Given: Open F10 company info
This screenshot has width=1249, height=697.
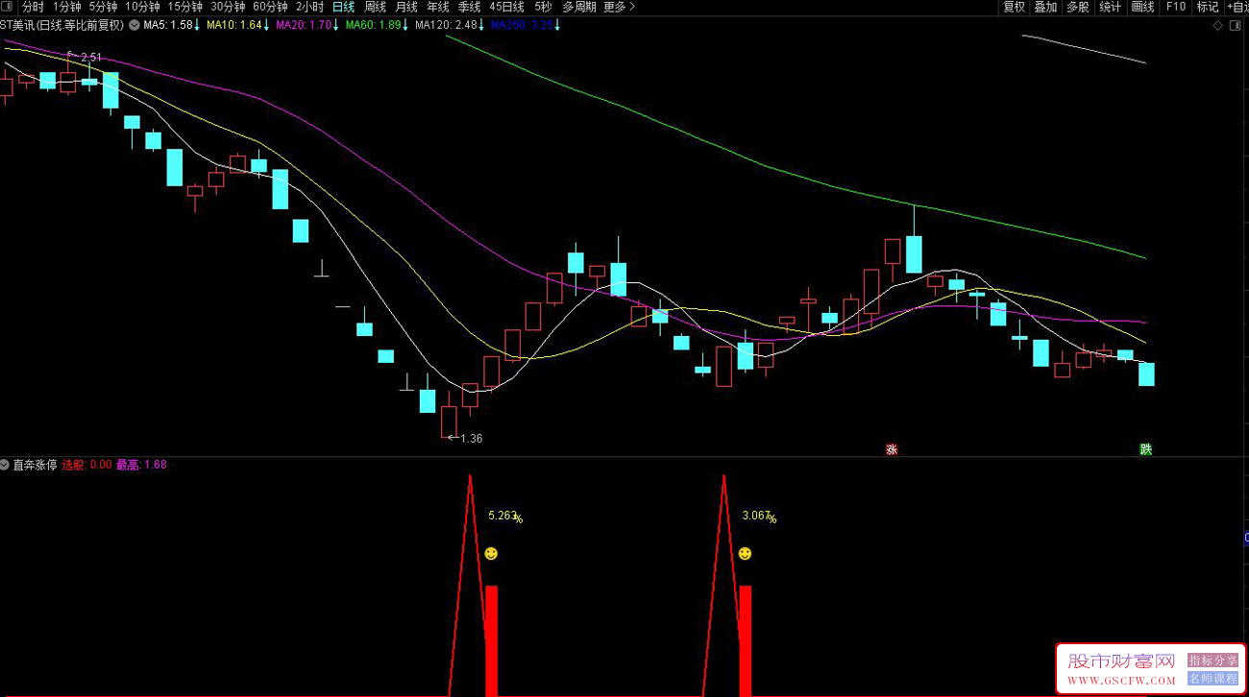Looking at the screenshot, I should tap(1176, 7).
